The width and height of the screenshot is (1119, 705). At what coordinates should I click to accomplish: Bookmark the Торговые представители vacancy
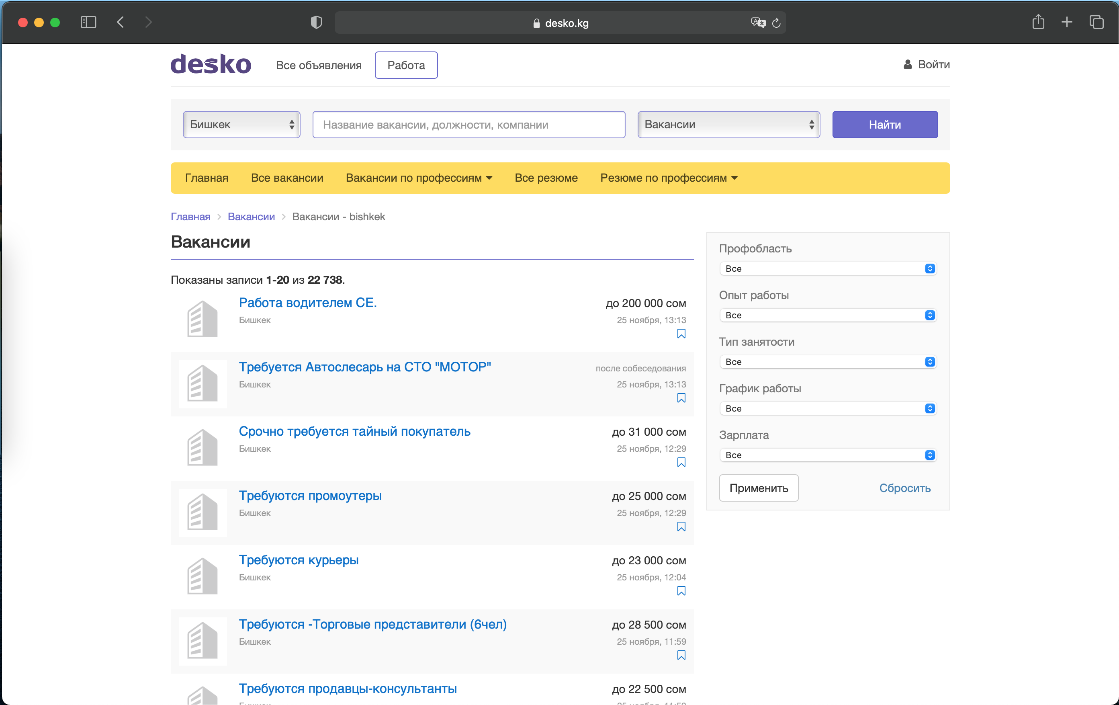[681, 655]
